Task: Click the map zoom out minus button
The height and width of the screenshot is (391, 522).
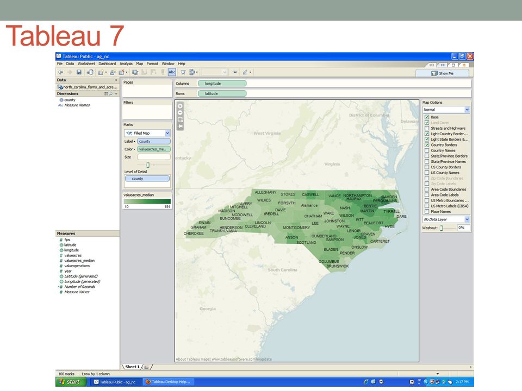Action: point(180,113)
